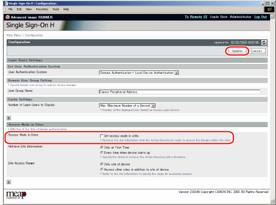
Task: Click the Cache Settings header
Action: coord(137,99)
